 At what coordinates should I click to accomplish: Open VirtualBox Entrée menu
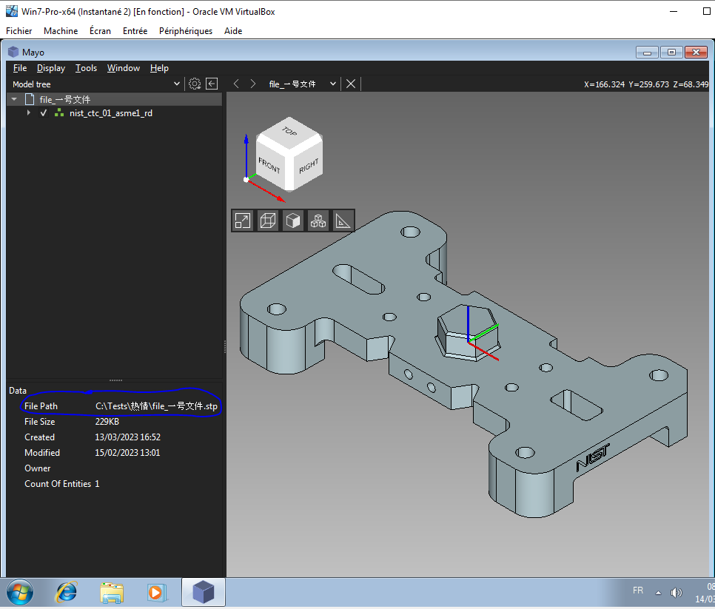(135, 30)
